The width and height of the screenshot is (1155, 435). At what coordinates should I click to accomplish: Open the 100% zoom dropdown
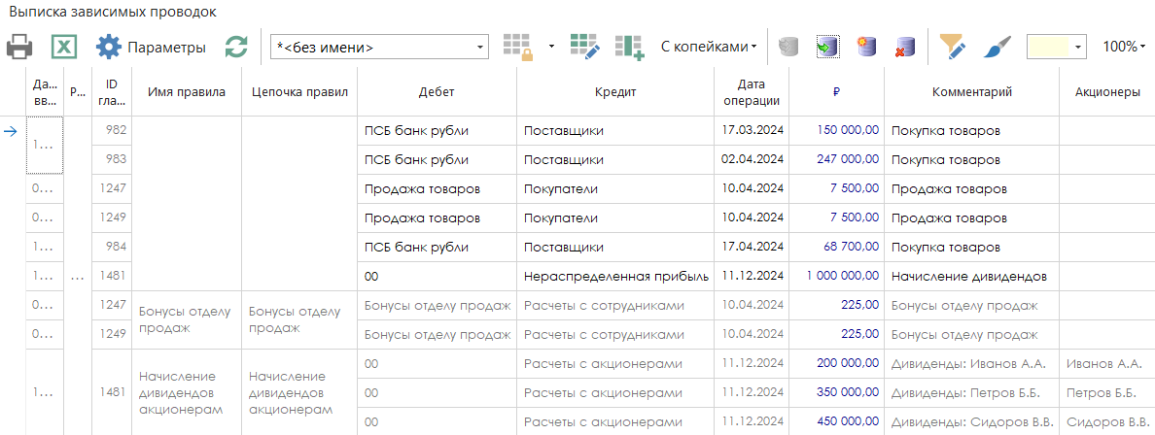(1124, 47)
